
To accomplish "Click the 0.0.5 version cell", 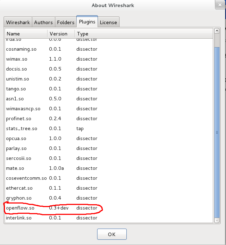I will pos(55,69).
